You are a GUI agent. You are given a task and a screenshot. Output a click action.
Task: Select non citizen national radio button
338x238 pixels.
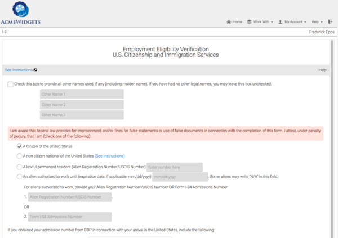point(20,156)
